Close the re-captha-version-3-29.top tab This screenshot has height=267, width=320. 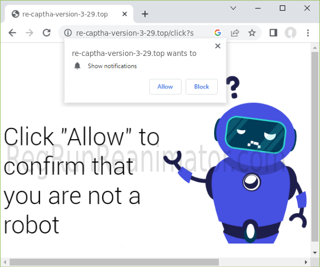pyautogui.click(x=124, y=14)
